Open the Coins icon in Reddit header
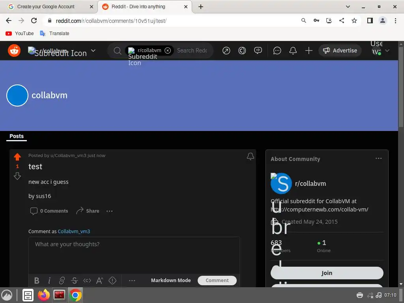Screen dimensions: 404x303 242,50
